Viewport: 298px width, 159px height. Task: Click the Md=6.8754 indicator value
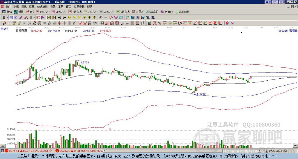[71, 31]
